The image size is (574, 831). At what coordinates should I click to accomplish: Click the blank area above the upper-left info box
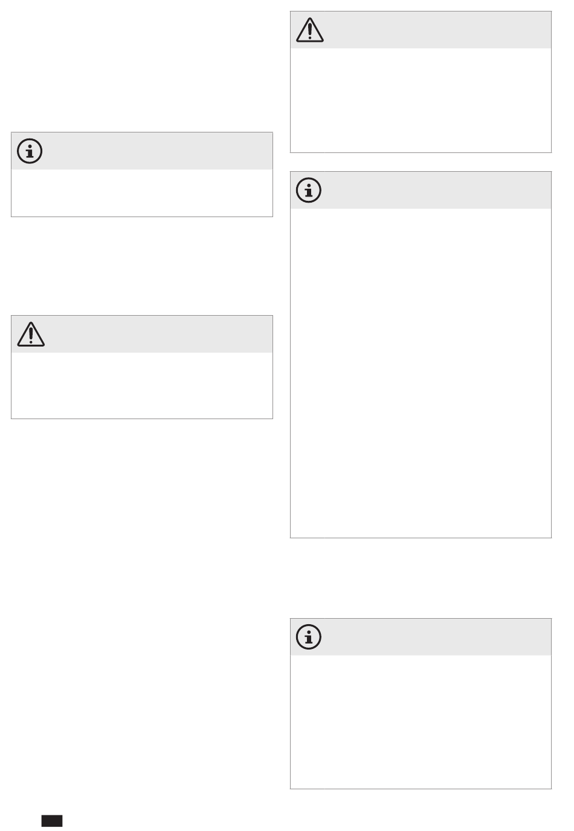coord(142,67)
